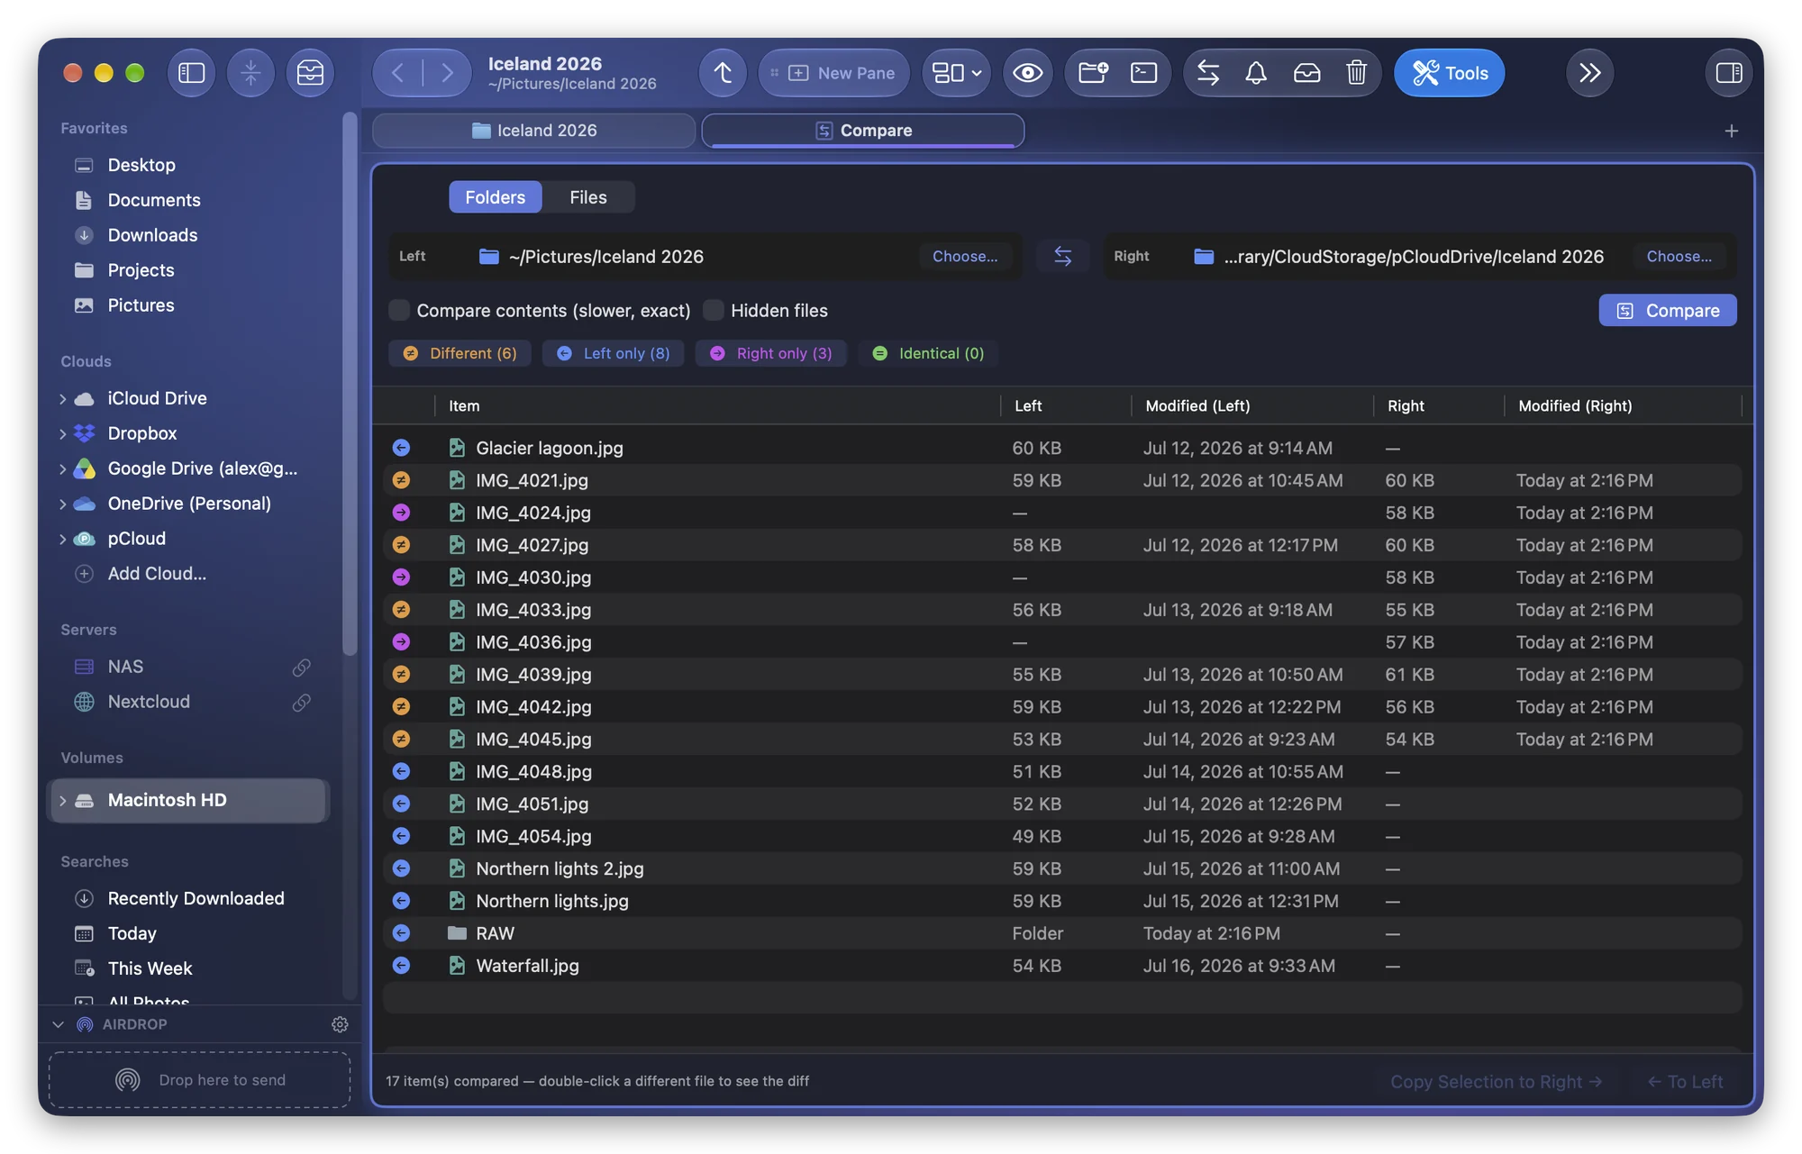Toggle Quick Look eye icon
The height and width of the screenshot is (1154, 1802).
1027,73
